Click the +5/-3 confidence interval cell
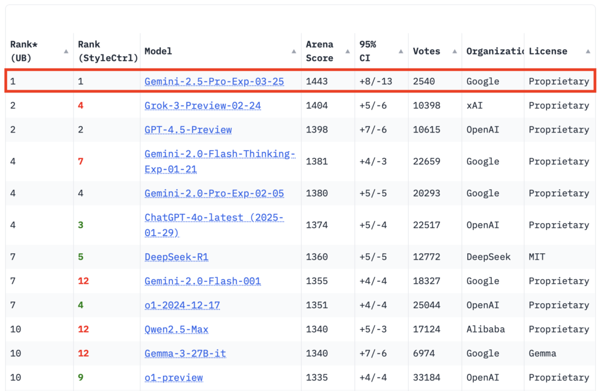 [x=373, y=329]
